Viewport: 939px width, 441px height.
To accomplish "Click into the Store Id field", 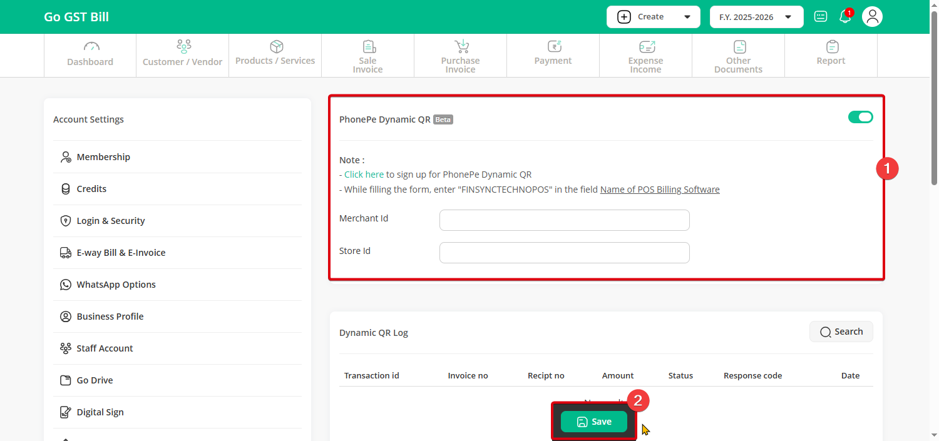I will tap(564, 253).
